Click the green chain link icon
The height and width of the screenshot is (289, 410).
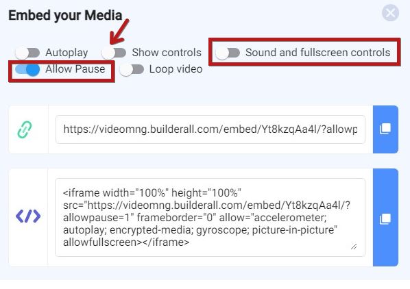click(25, 129)
